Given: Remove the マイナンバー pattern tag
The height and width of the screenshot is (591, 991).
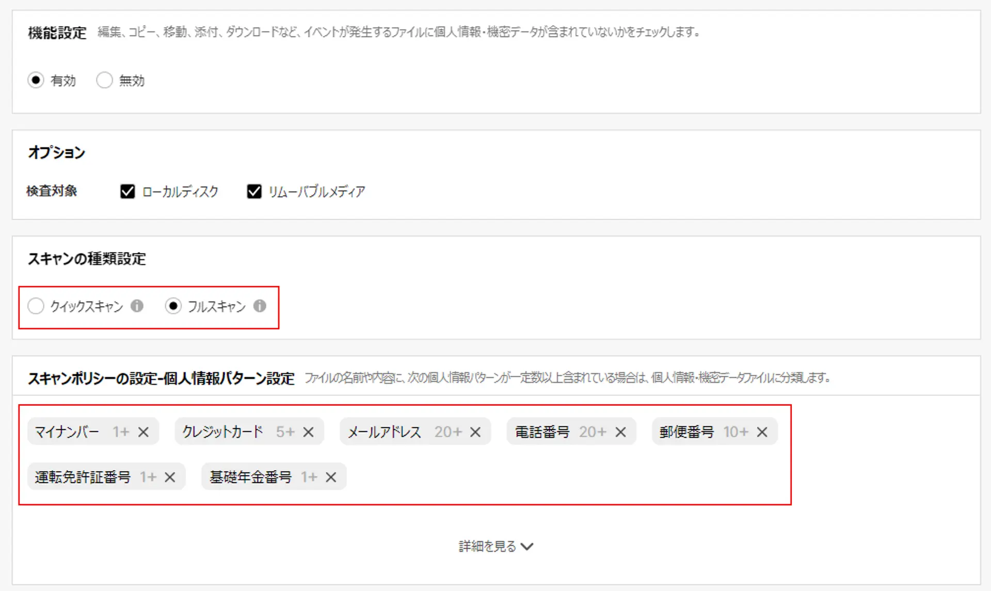Looking at the screenshot, I should click(143, 432).
